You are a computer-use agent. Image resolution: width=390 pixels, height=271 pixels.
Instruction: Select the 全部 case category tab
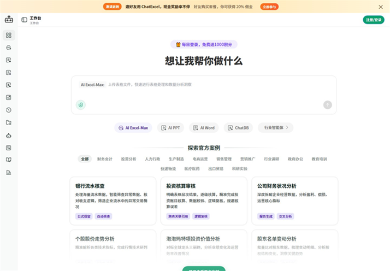coord(85,159)
